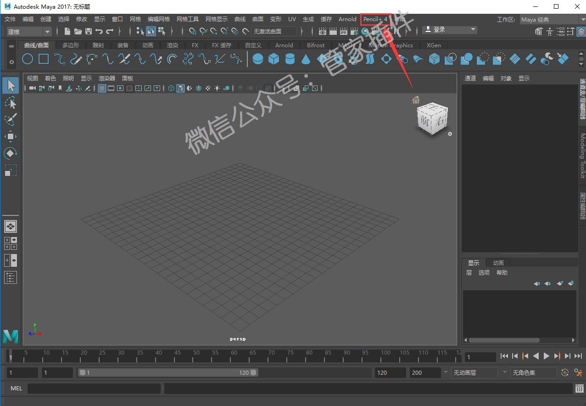Create a NURBS sphere from shelf
Viewport: 586px width, 406px height.
(x=258, y=59)
